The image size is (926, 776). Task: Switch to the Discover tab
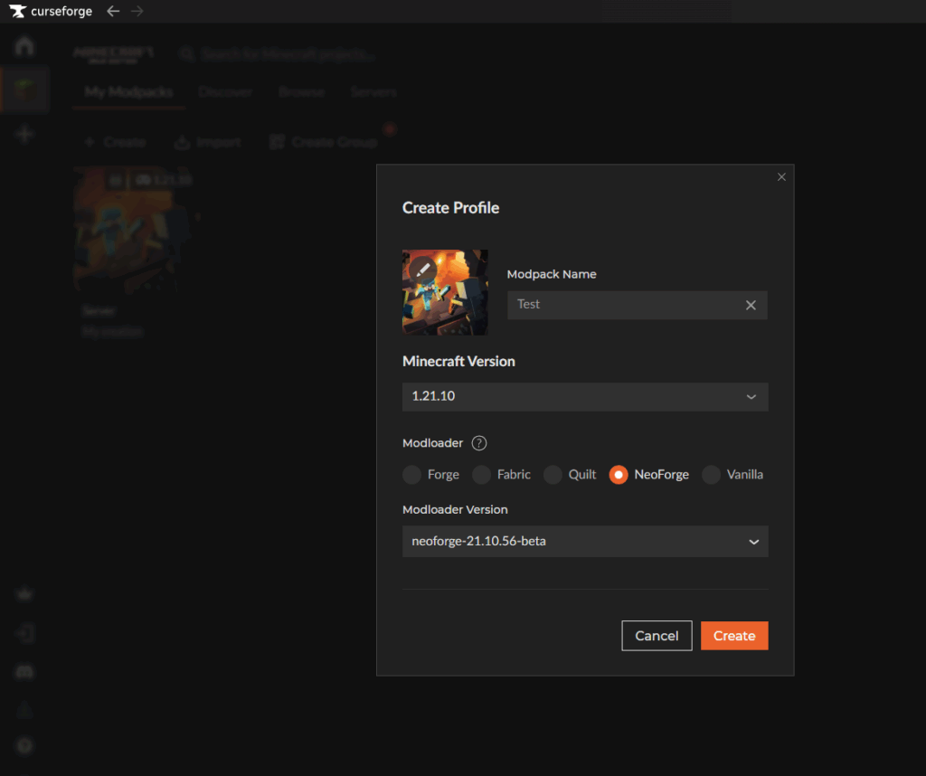click(224, 92)
